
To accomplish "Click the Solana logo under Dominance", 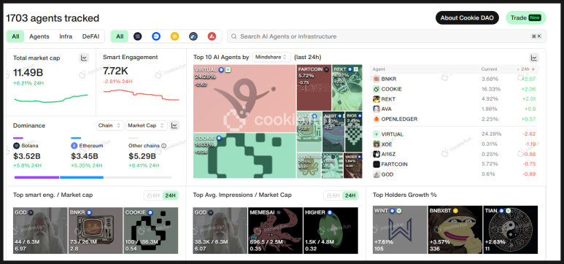I will click(16, 146).
